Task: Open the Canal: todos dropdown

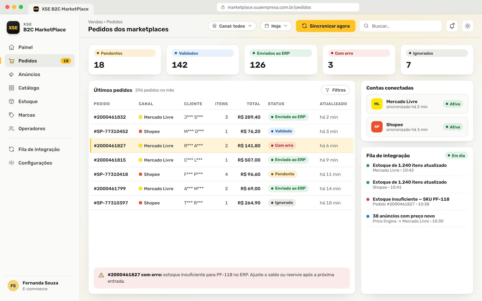Action: click(232, 26)
